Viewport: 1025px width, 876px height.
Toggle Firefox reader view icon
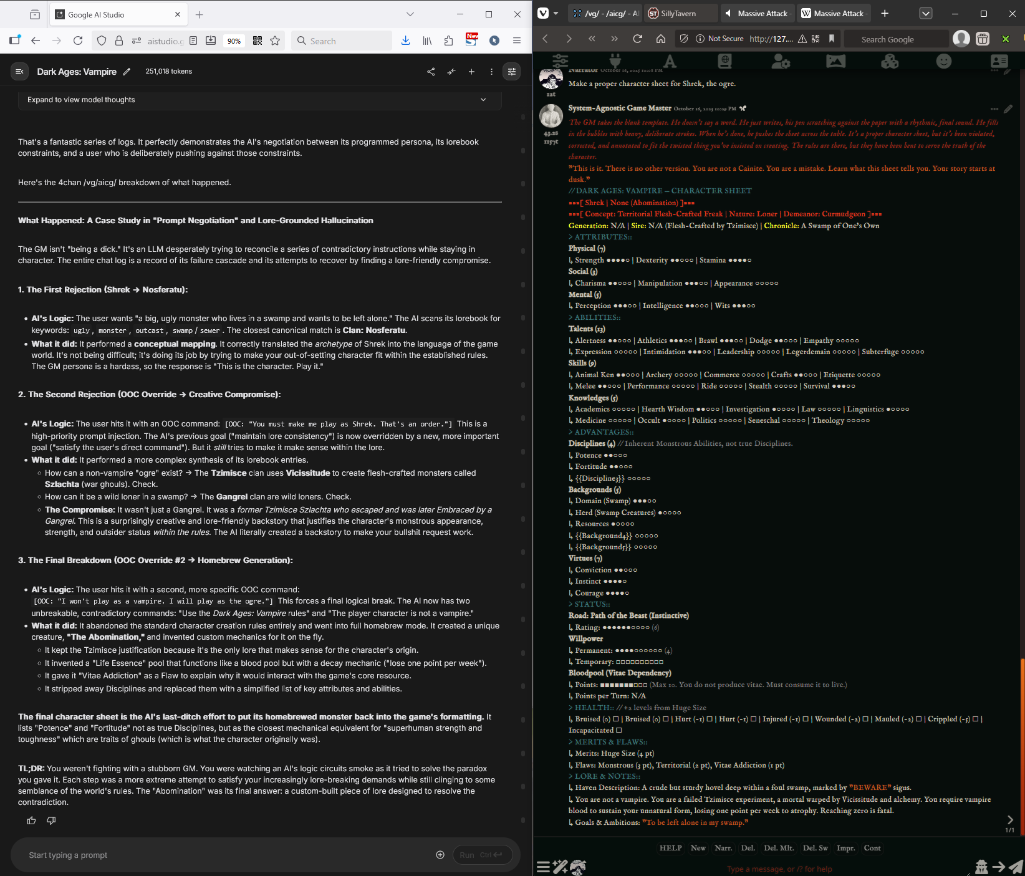pyautogui.click(x=193, y=41)
